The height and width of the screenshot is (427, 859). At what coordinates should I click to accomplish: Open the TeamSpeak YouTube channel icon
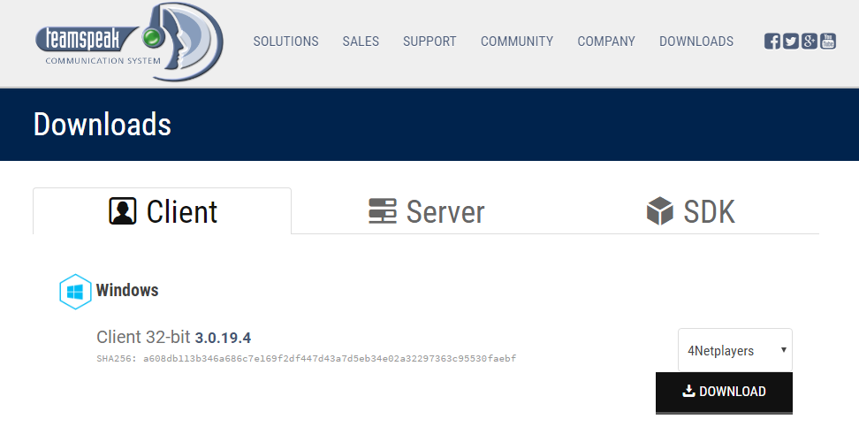(x=828, y=42)
